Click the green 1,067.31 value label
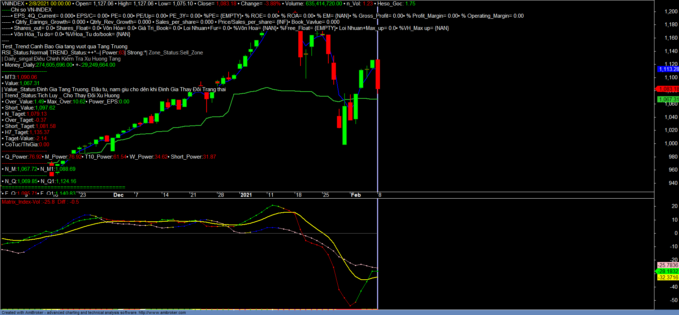This screenshot has width=679, height=315. (668, 99)
